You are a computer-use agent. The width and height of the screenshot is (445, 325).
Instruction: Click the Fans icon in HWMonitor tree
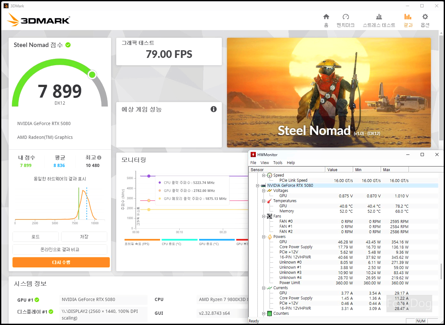[270, 216]
